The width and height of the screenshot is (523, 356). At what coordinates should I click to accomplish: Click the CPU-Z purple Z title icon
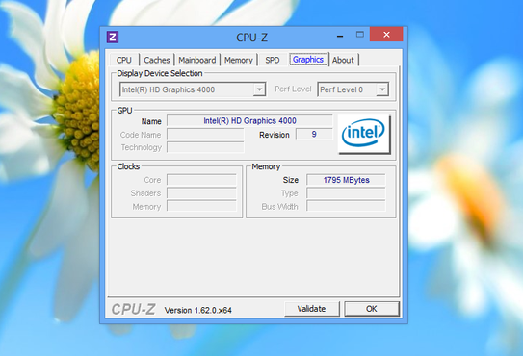click(113, 37)
